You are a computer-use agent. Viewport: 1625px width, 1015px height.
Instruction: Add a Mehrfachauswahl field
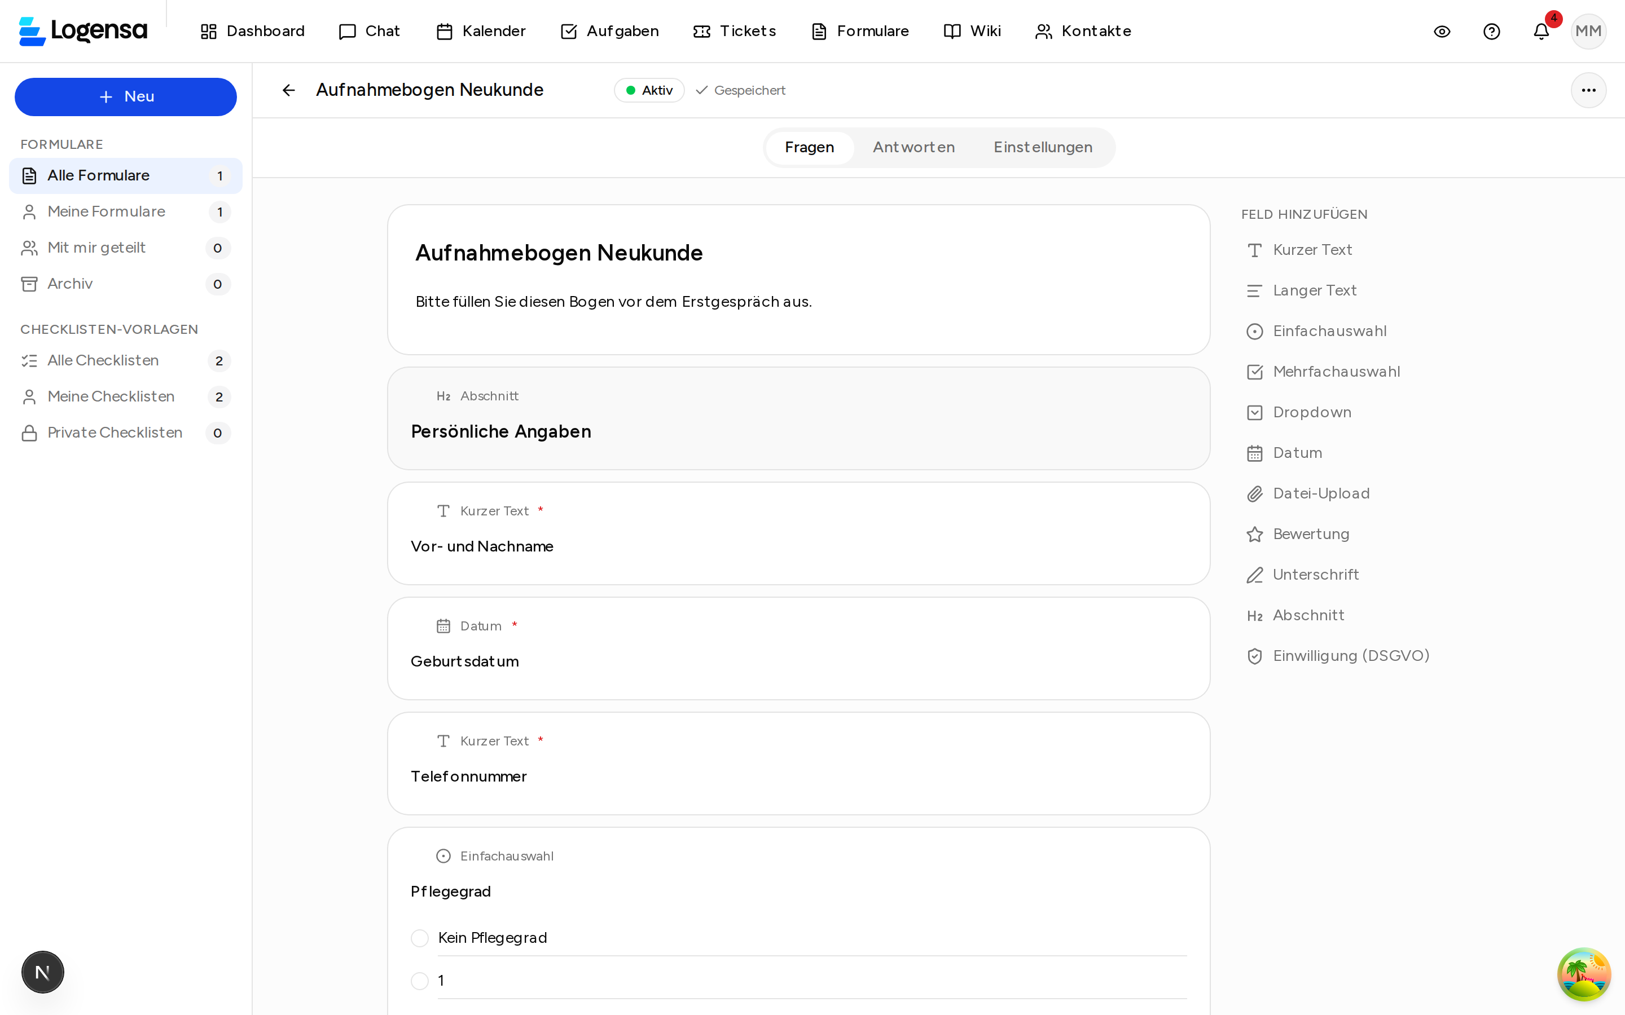1323,372
